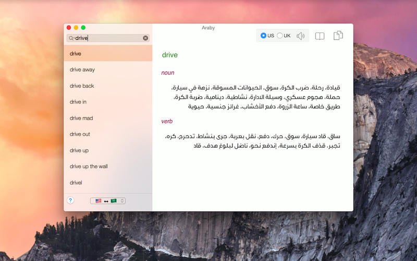Click the magnifying glass search icon
Viewport: 417px width, 261px height.
point(71,38)
